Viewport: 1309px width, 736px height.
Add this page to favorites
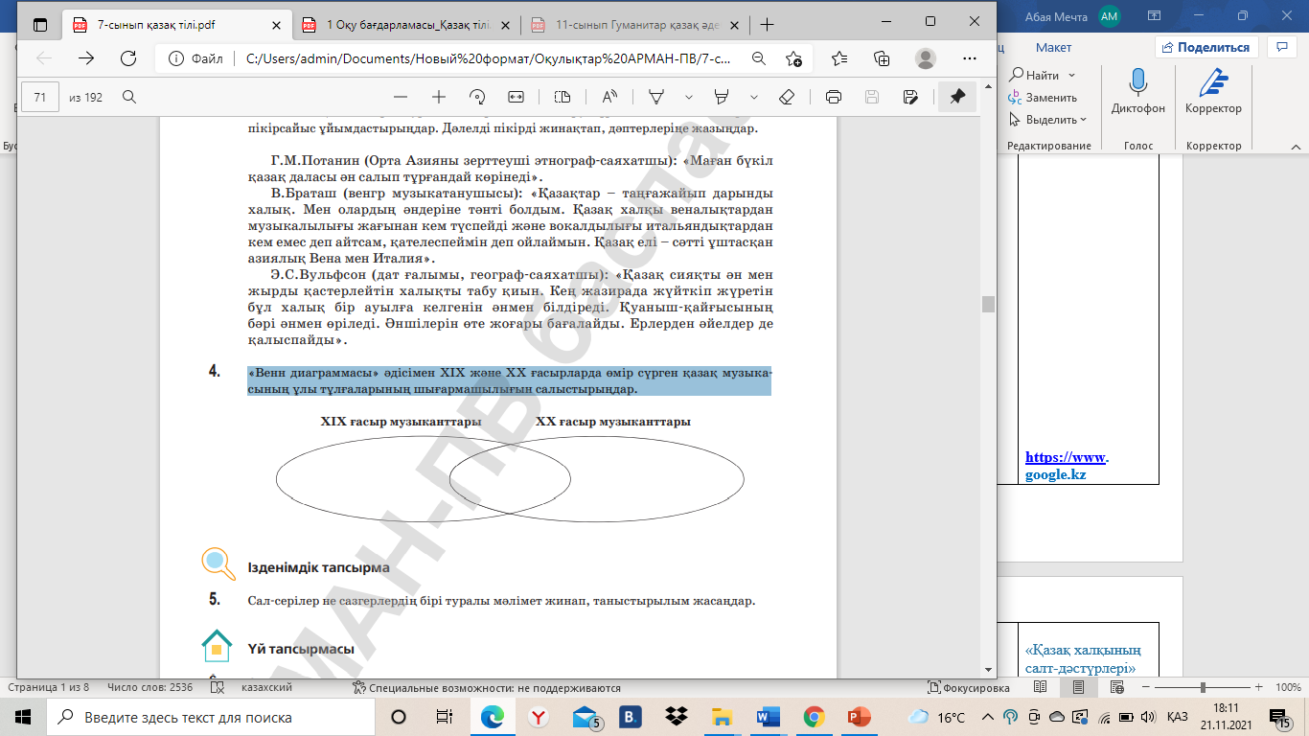point(793,58)
